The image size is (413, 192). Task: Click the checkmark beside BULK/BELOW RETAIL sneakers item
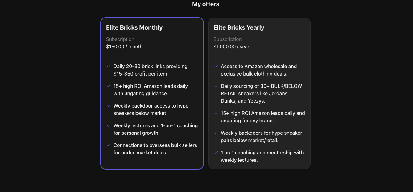(216, 86)
